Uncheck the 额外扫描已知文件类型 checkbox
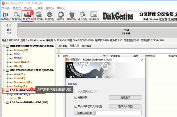This screenshot has width=177, height=117. 76,106
